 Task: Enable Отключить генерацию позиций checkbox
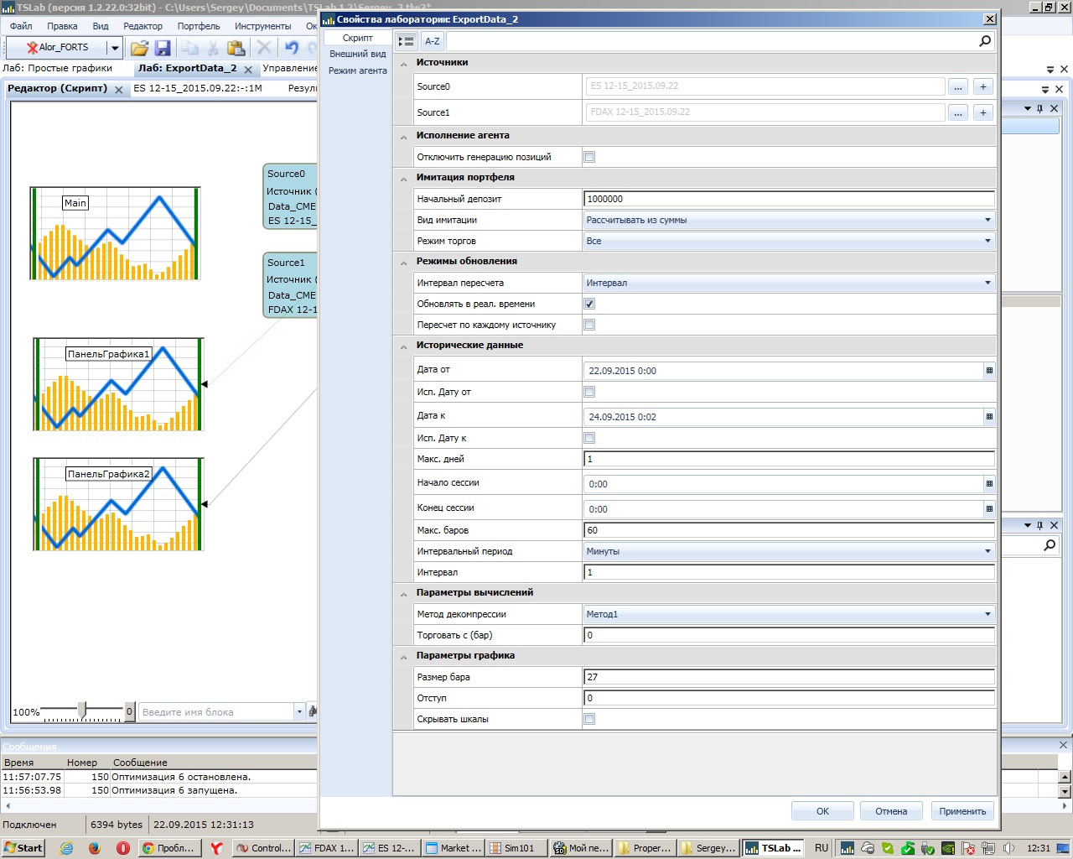(589, 157)
